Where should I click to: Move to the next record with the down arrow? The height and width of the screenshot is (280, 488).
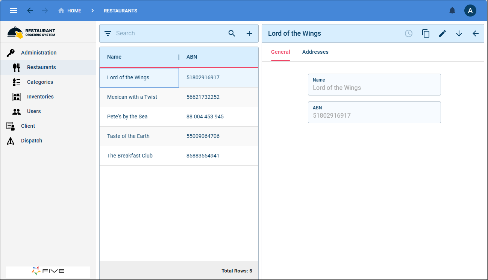point(459,33)
